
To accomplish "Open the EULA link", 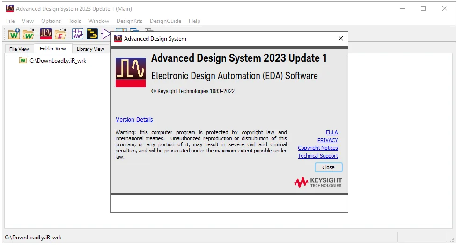I will 332,132.
